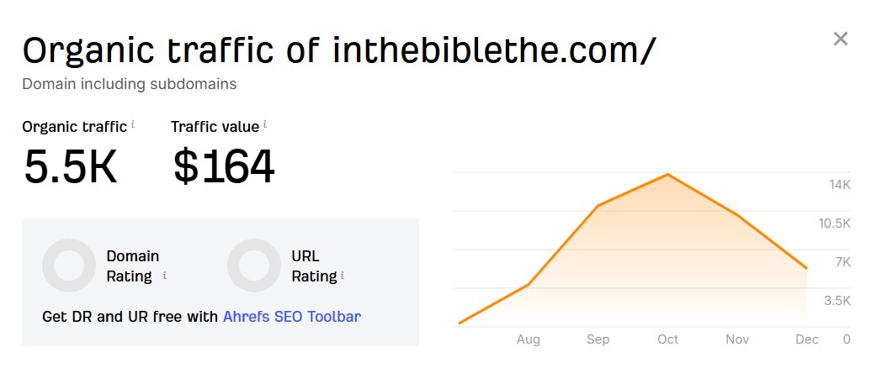Select the Oct peak on traffic chart

667,175
